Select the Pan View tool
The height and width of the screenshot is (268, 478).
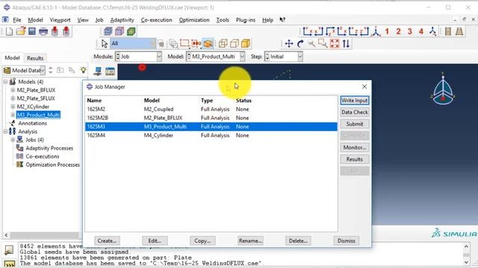289,44
